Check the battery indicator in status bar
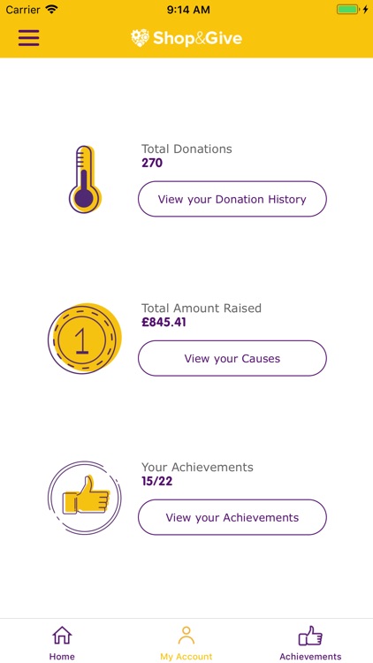Image resolution: width=373 pixels, height=663 pixels. [x=349, y=10]
